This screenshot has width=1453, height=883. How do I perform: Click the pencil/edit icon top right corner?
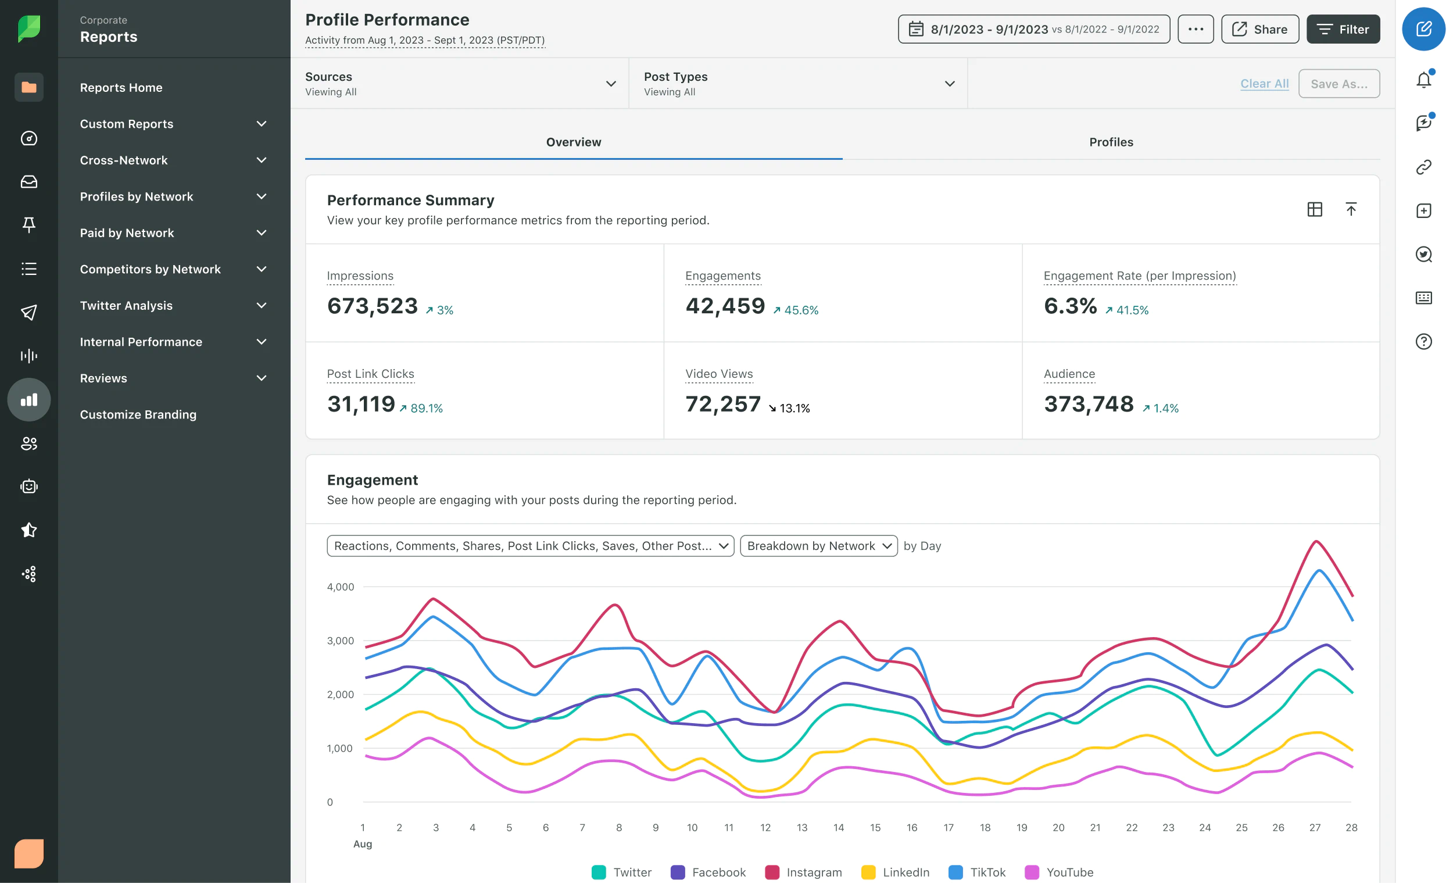point(1424,29)
